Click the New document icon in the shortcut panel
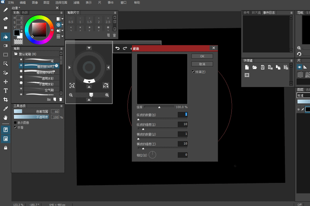 (x=247, y=67)
